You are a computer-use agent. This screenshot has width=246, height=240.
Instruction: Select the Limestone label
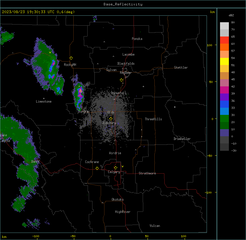click(x=44, y=101)
